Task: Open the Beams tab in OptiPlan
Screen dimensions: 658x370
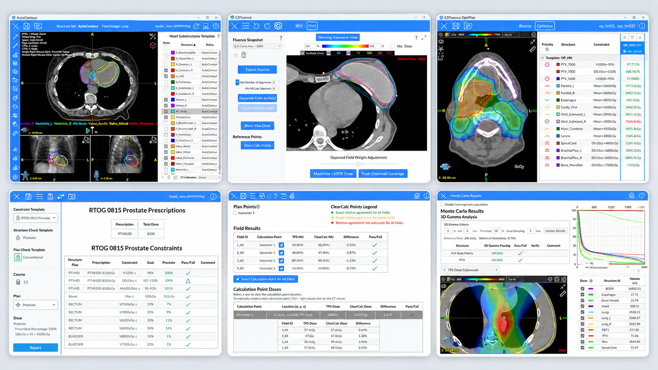Action: [525, 26]
